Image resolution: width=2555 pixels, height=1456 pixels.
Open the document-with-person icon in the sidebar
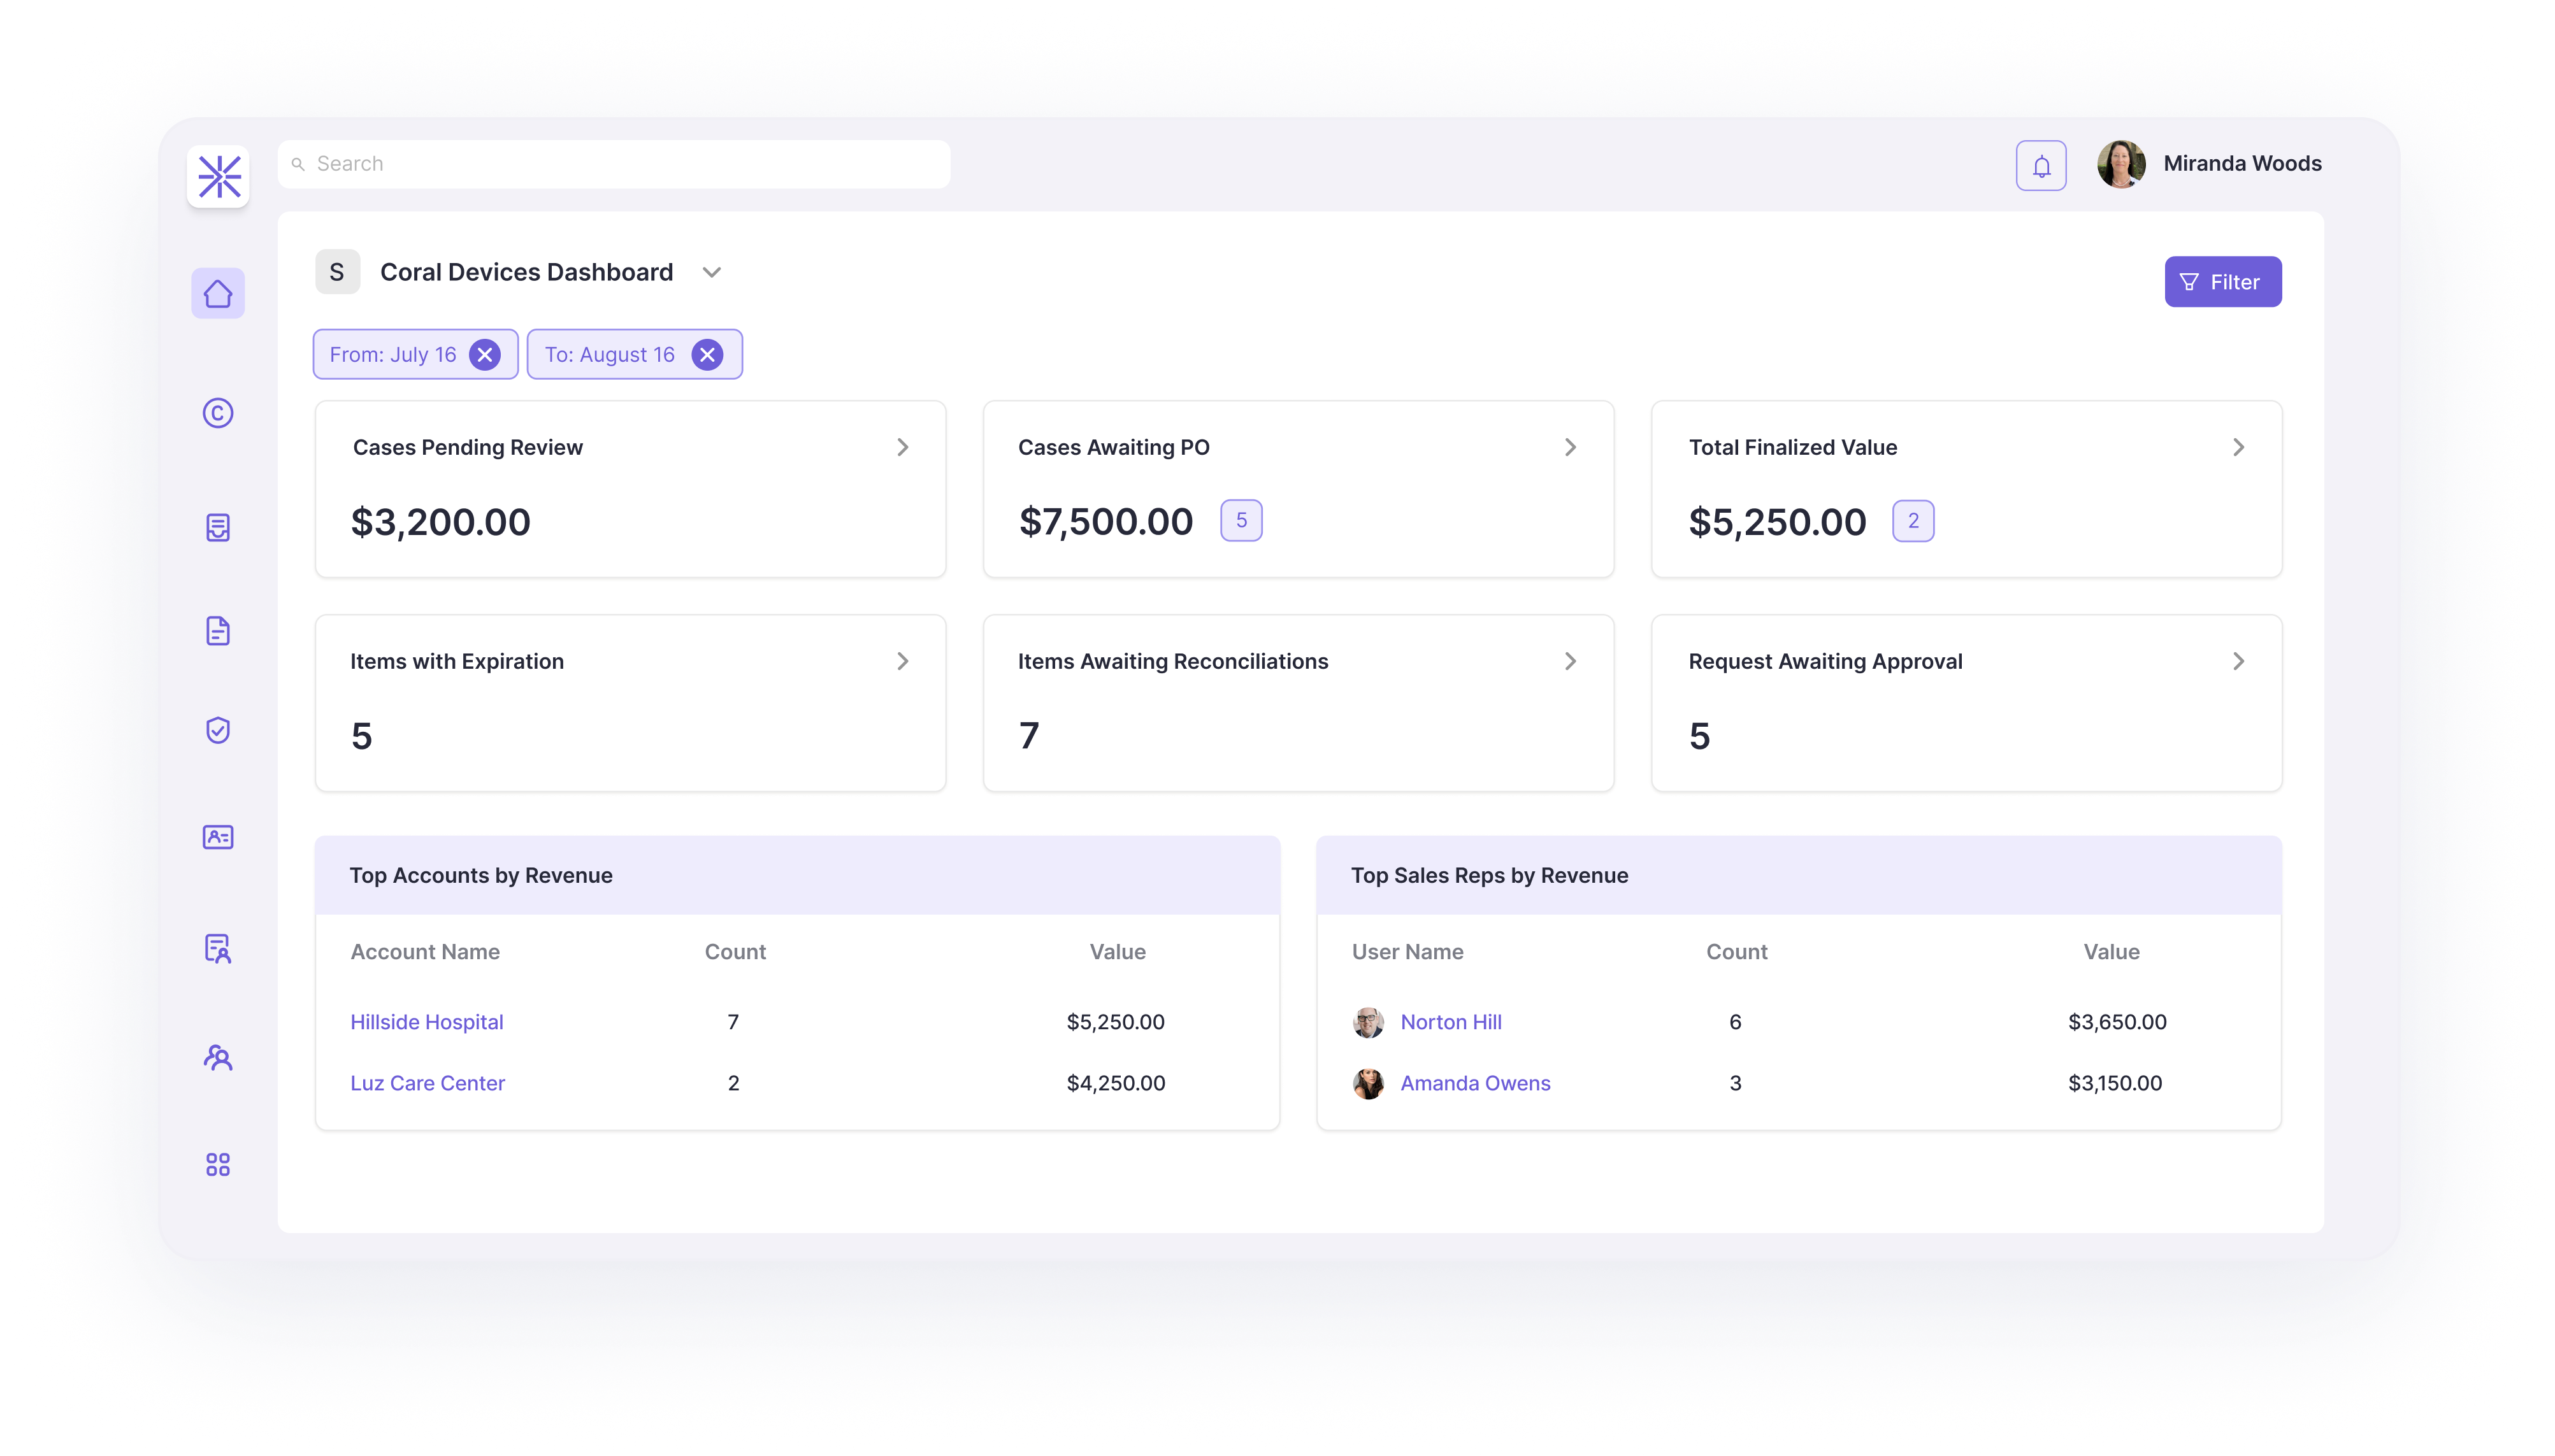(218, 948)
